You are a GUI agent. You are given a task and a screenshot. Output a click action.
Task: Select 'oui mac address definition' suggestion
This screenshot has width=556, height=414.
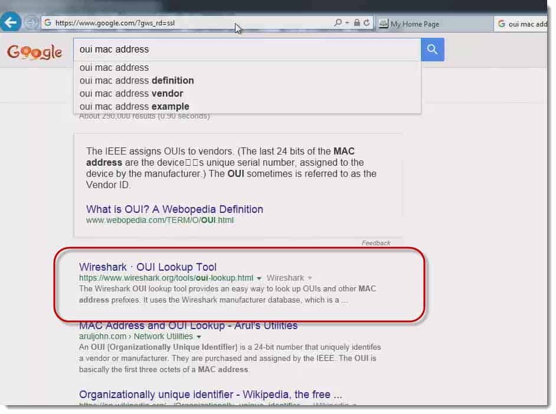pos(247,81)
